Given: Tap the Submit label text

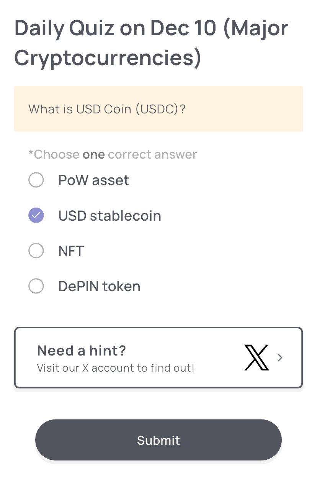Looking at the screenshot, I should tap(158, 440).
